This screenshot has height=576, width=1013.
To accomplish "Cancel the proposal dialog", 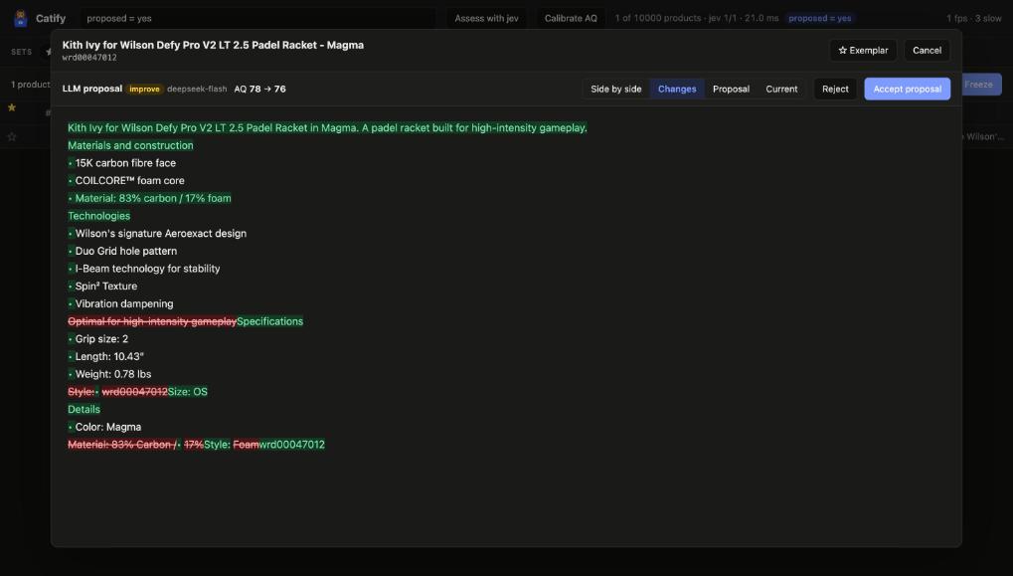I will click(927, 51).
